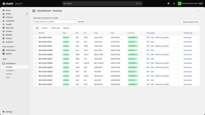Click the search magnifier icon
Screen dimensions: 205x115
pyautogui.click(x=65, y=4)
